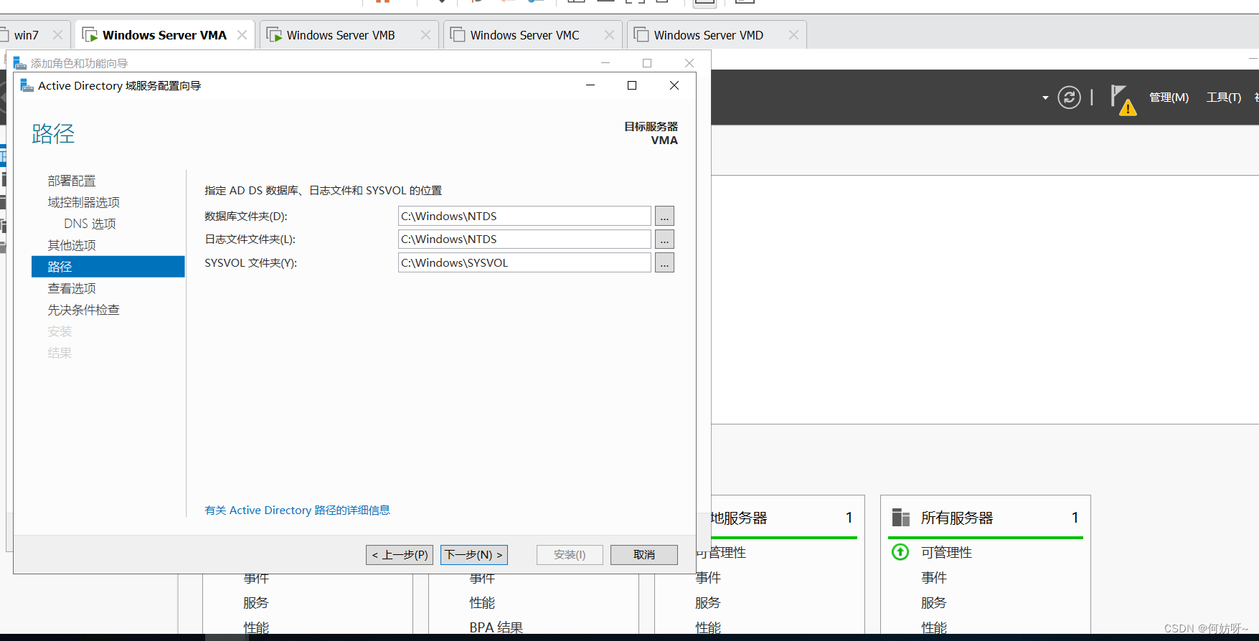Open the dropdown arrow beside the refresh icon
The width and height of the screenshot is (1259, 641).
pos(1045,98)
